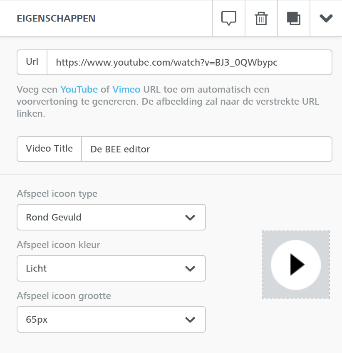Click the EIGENSCHAPPEN panel header title
This screenshot has width=342, height=353.
56,18
